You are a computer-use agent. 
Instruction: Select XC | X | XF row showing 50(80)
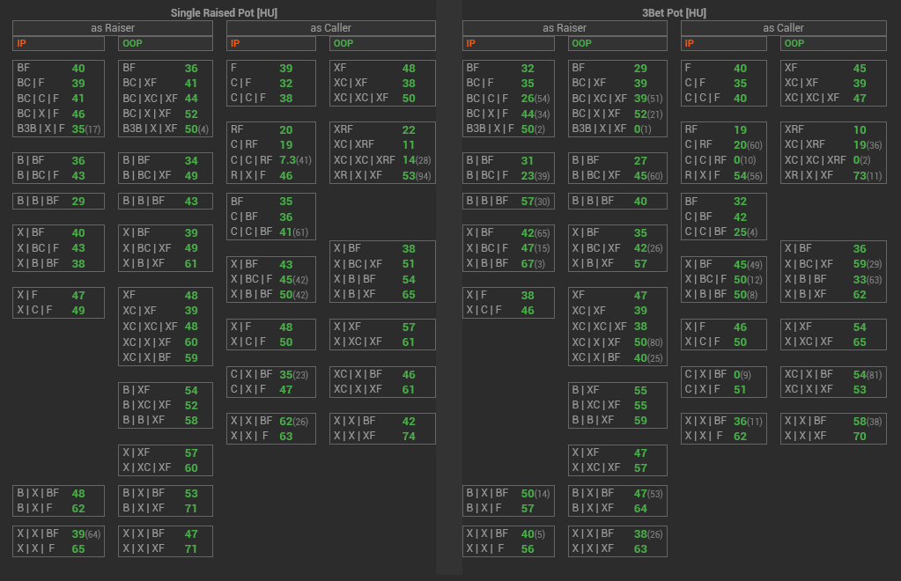(x=617, y=342)
